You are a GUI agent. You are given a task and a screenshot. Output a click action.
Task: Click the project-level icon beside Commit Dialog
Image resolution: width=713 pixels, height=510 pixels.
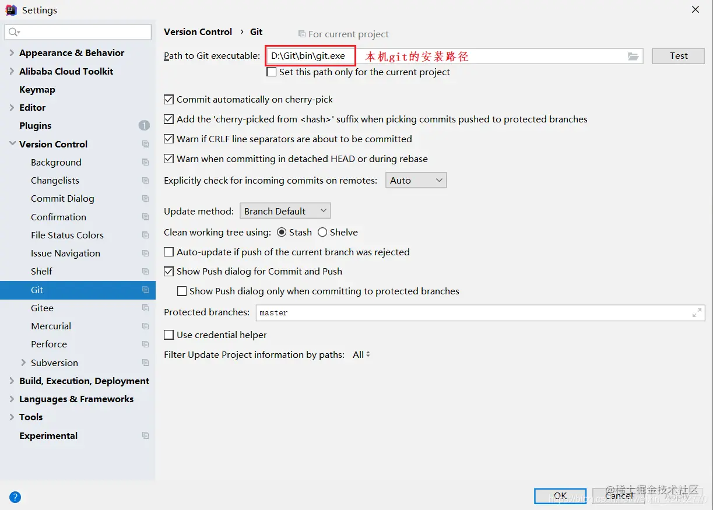pos(145,198)
